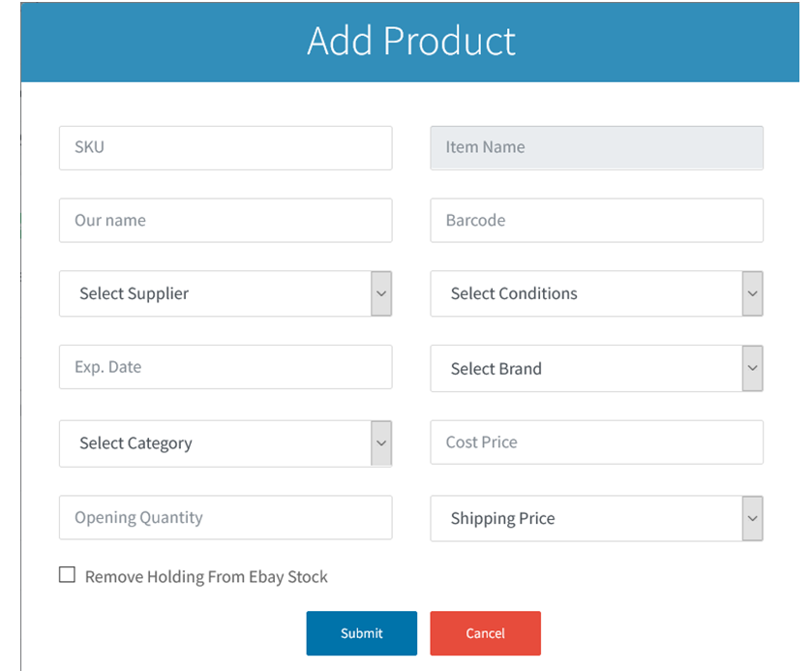Cancel adding the product
812x671 pixels.
click(485, 633)
